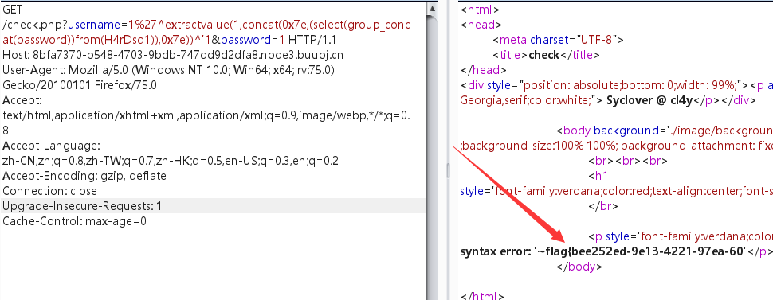Click the Gecko/20100101 Firefox/75.0 line
773x300 pixels.
80,85
